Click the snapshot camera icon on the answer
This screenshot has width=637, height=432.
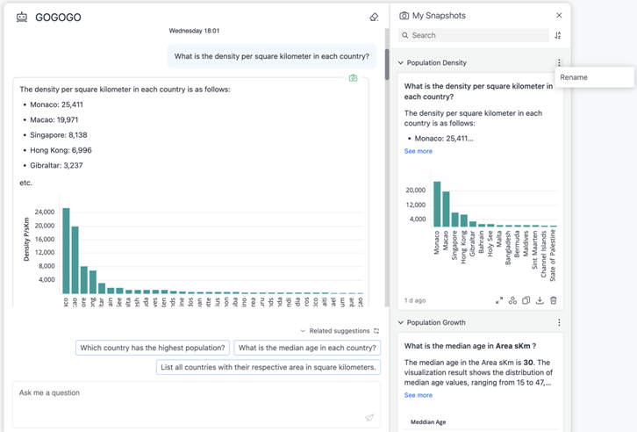[x=353, y=78]
